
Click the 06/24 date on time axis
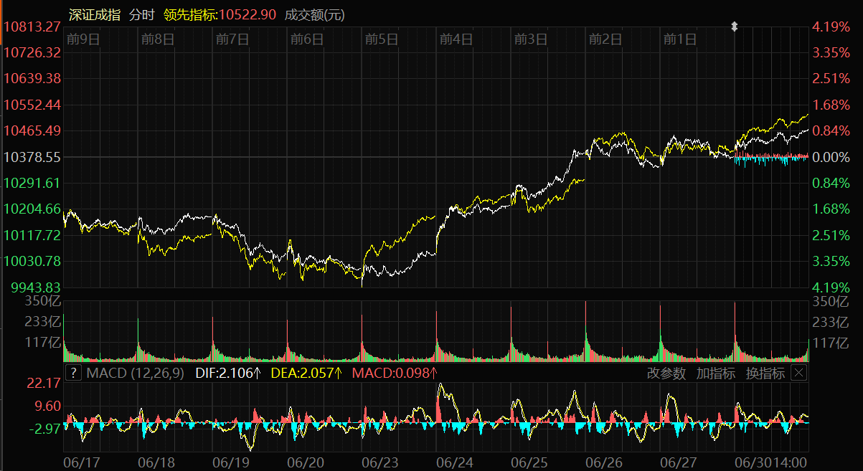point(454,462)
